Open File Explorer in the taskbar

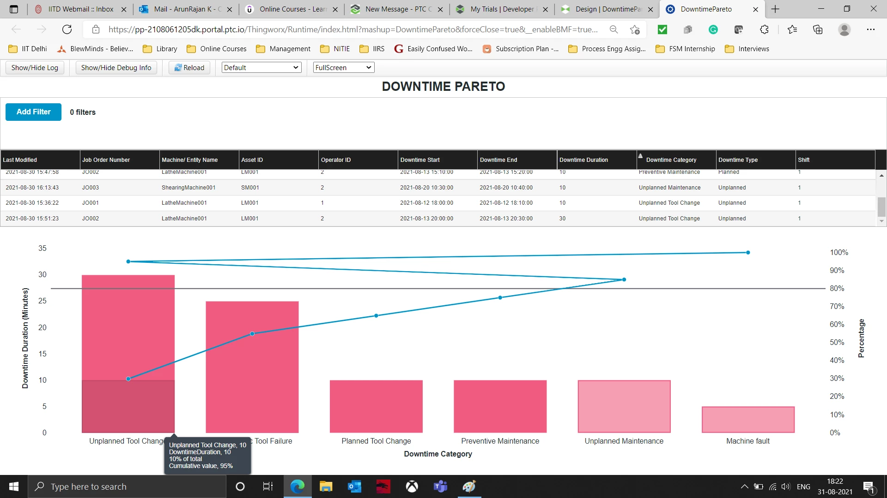coord(326,486)
